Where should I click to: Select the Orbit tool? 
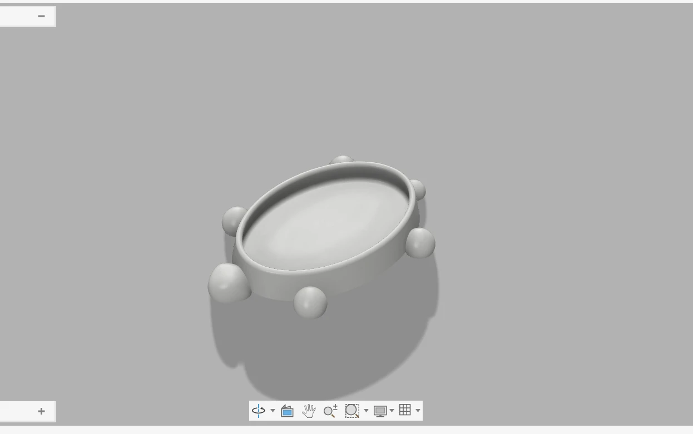click(259, 411)
